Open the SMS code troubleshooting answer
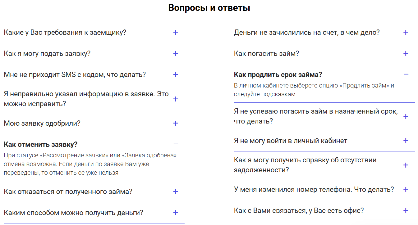418x225 pixels. click(176, 74)
